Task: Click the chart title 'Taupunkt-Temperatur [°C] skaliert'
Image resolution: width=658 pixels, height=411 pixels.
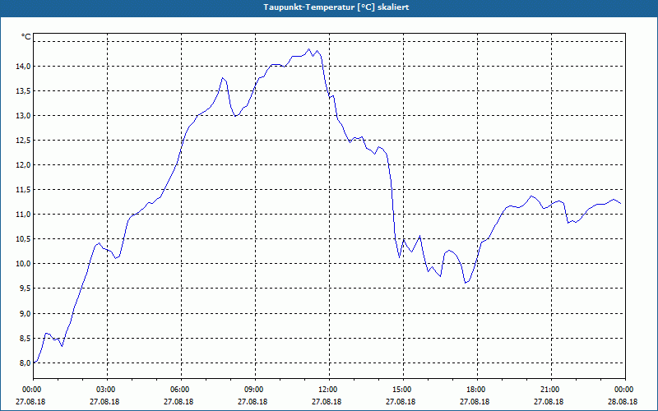Action: (336, 7)
